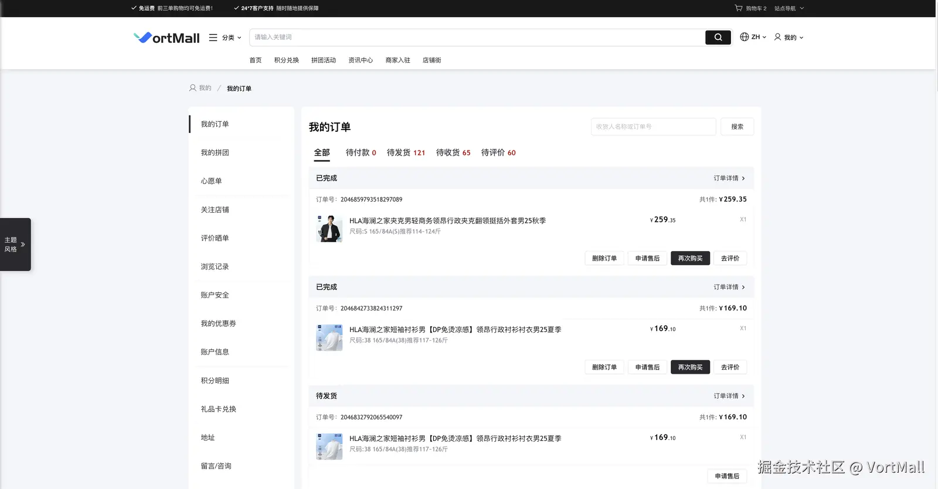Click 再次购买 for order 2046842733824311297

[x=691, y=367]
